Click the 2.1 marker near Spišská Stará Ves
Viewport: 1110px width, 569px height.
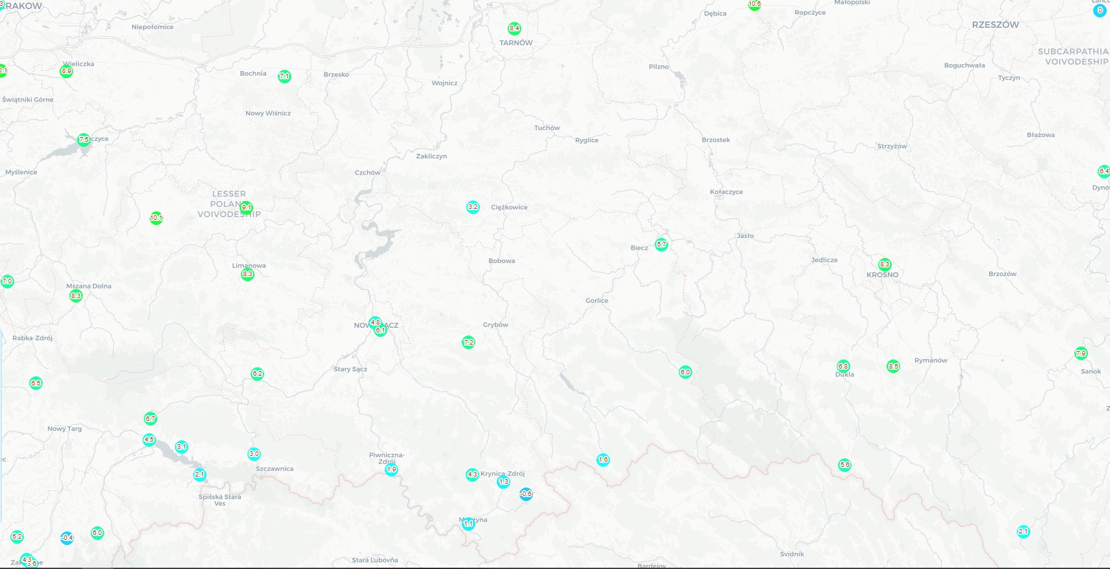coord(199,475)
